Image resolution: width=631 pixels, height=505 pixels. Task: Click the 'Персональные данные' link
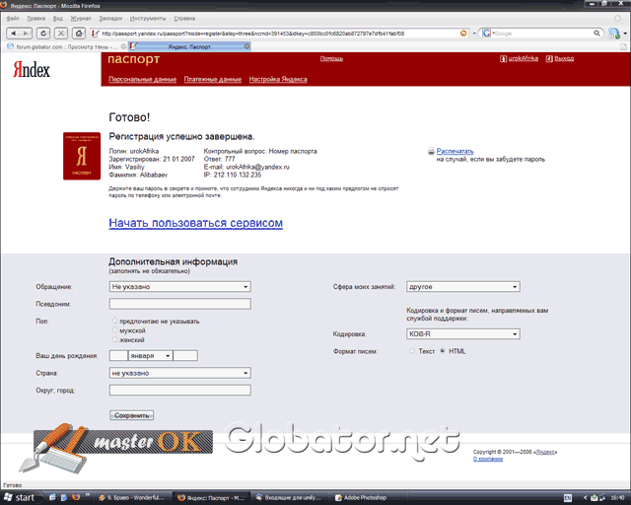pos(142,79)
